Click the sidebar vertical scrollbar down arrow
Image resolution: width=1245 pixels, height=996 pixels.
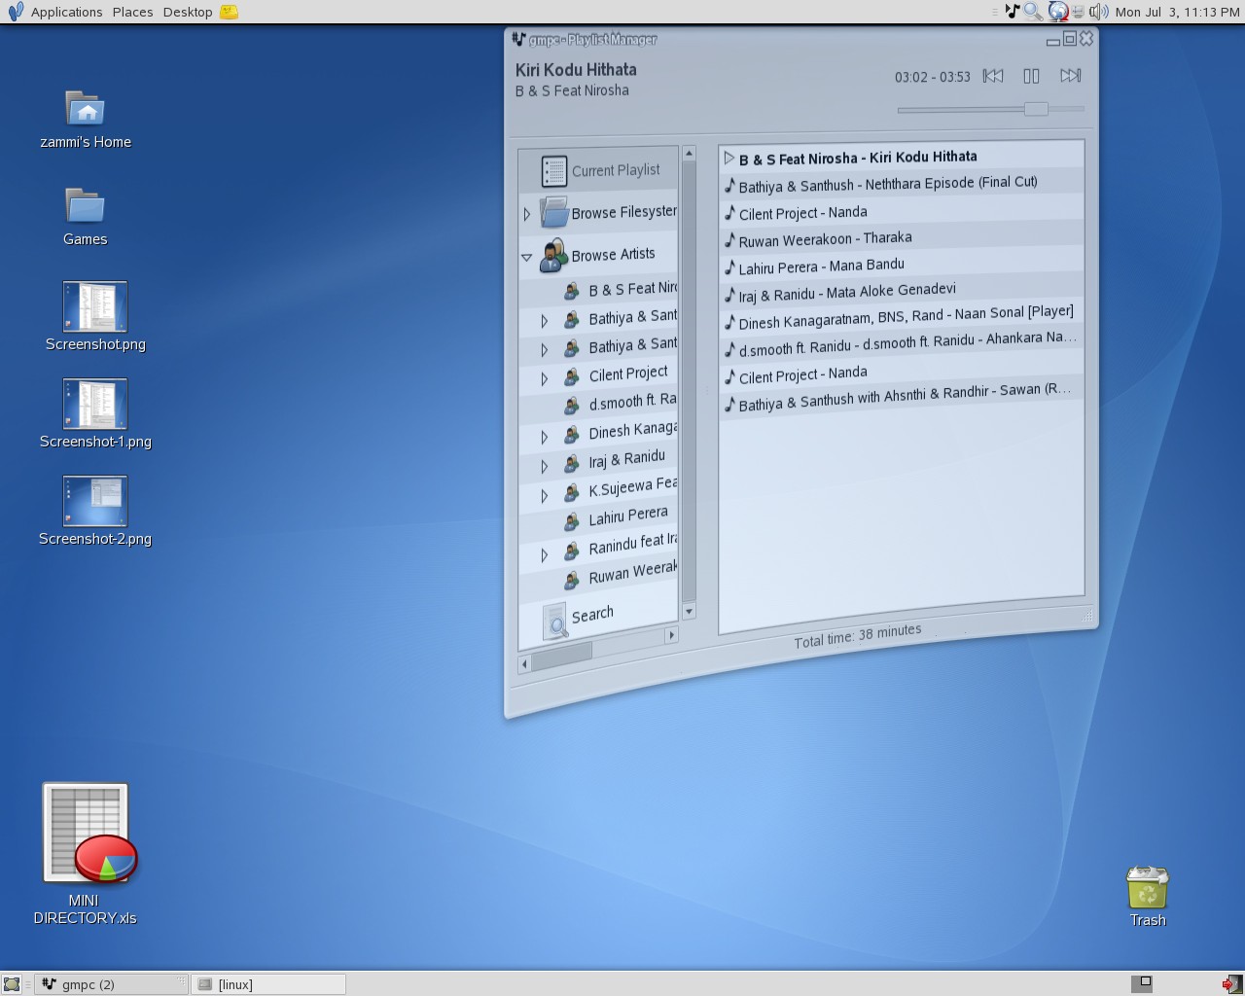(x=690, y=612)
